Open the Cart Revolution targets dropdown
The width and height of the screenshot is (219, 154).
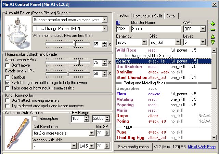91,132
